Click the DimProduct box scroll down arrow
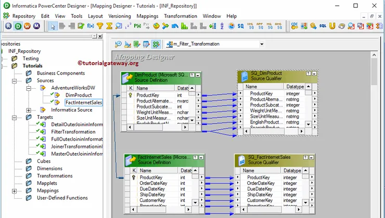 pyautogui.click(x=192, y=120)
